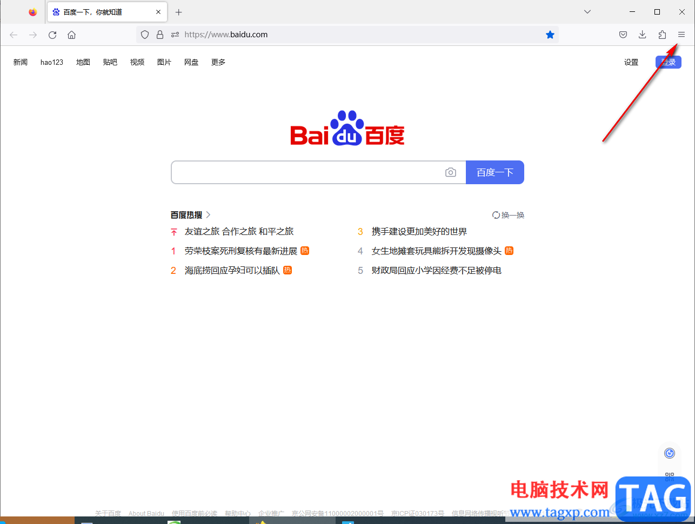Click the Baidu logo
This screenshot has height=524, width=695.
tap(347, 128)
